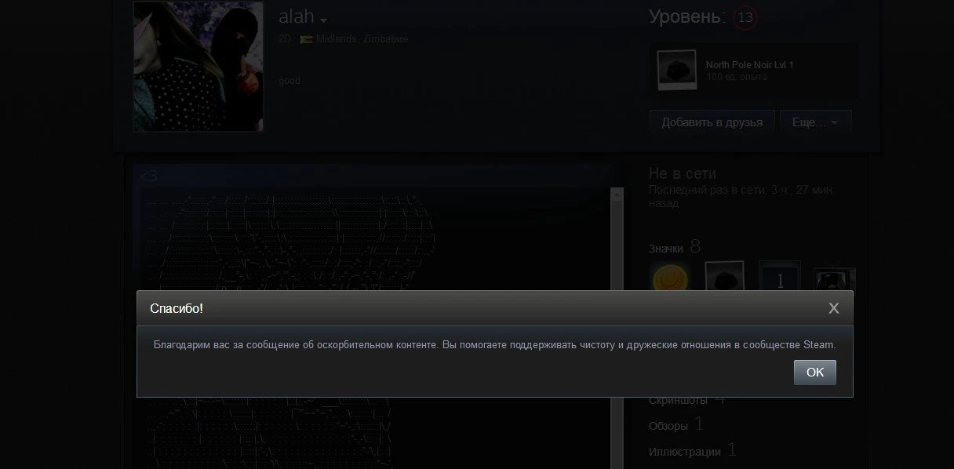
Task: Click the TV-shaped badge icon
Action: [x=834, y=279]
